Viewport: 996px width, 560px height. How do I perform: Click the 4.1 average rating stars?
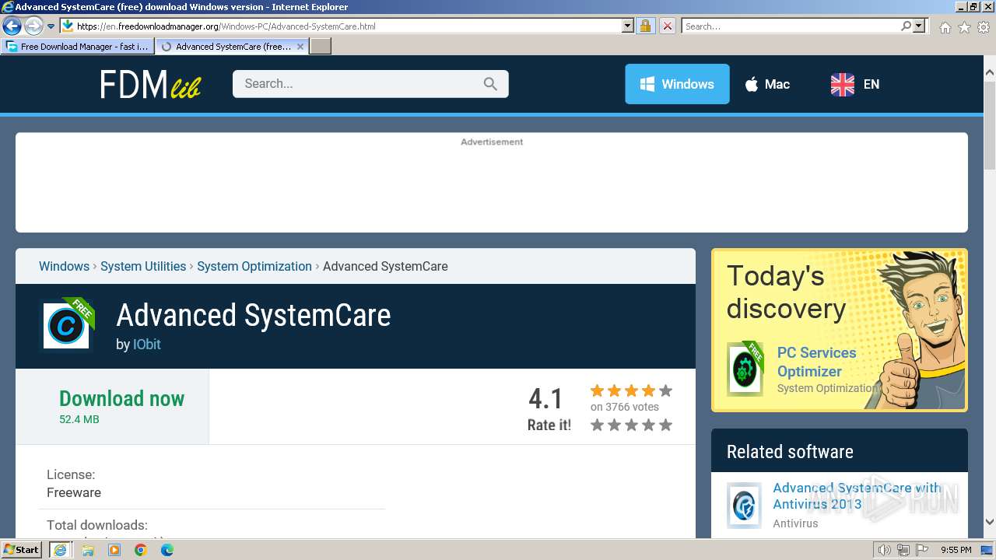631,390
